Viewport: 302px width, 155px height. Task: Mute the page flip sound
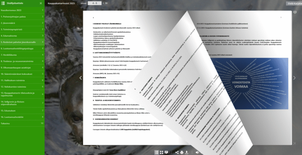coord(197,153)
